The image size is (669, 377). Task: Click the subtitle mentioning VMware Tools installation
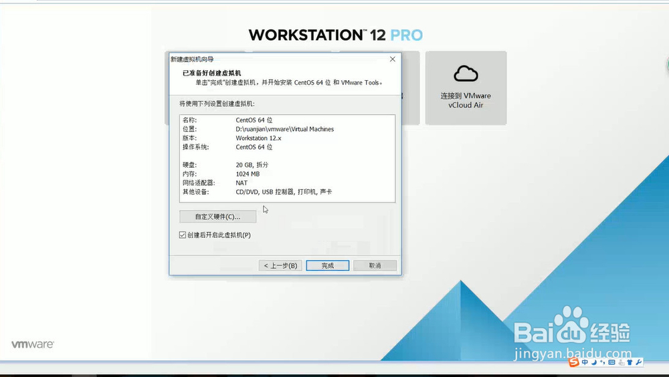pos(289,82)
